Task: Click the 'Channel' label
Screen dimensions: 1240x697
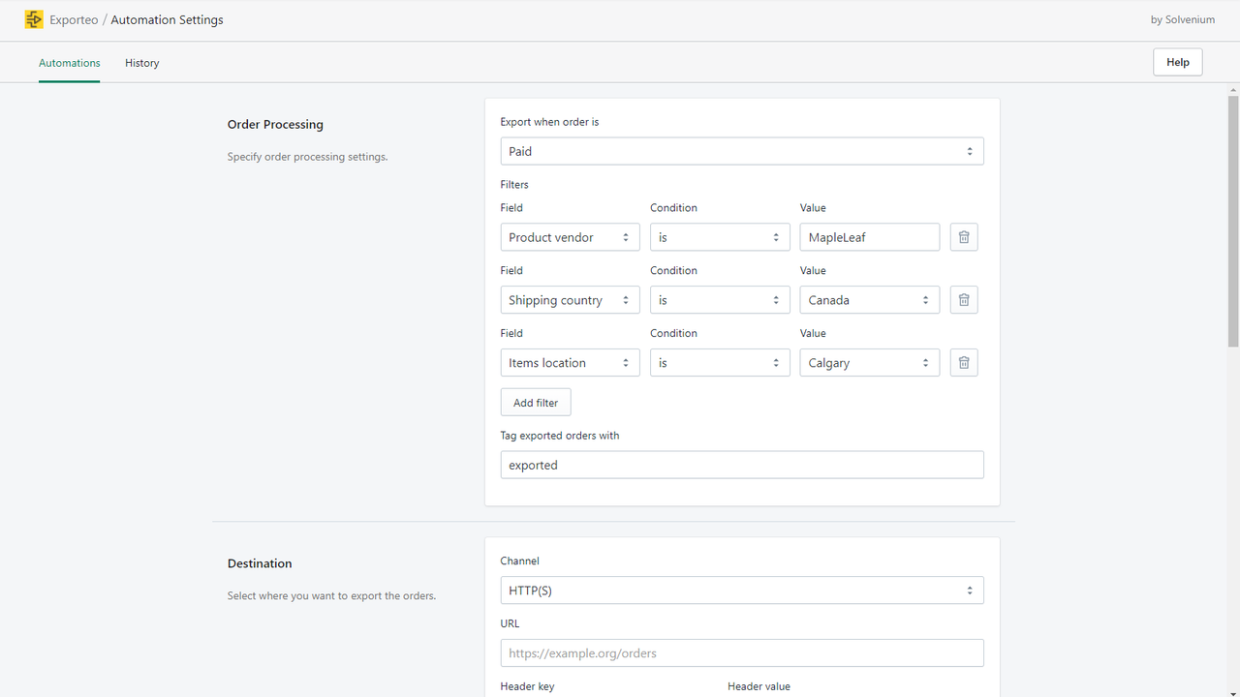Action: (520, 561)
